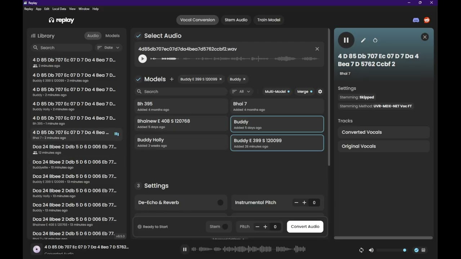Select the Bhainew E 408 S 120768 model

point(181,124)
